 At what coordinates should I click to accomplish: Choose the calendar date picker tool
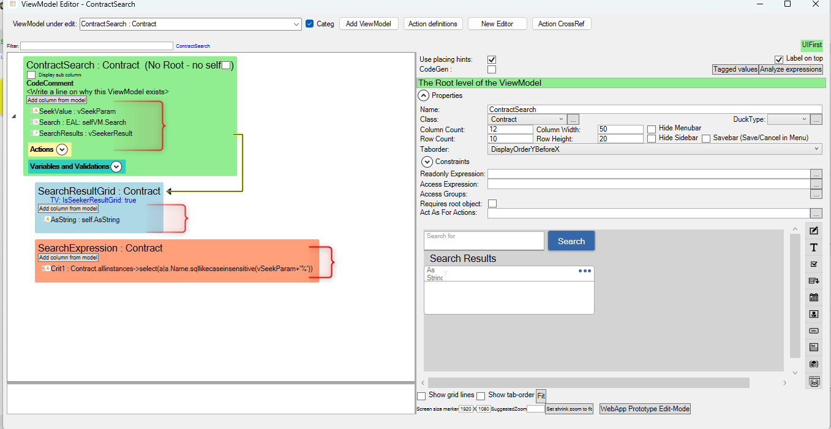click(814, 297)
